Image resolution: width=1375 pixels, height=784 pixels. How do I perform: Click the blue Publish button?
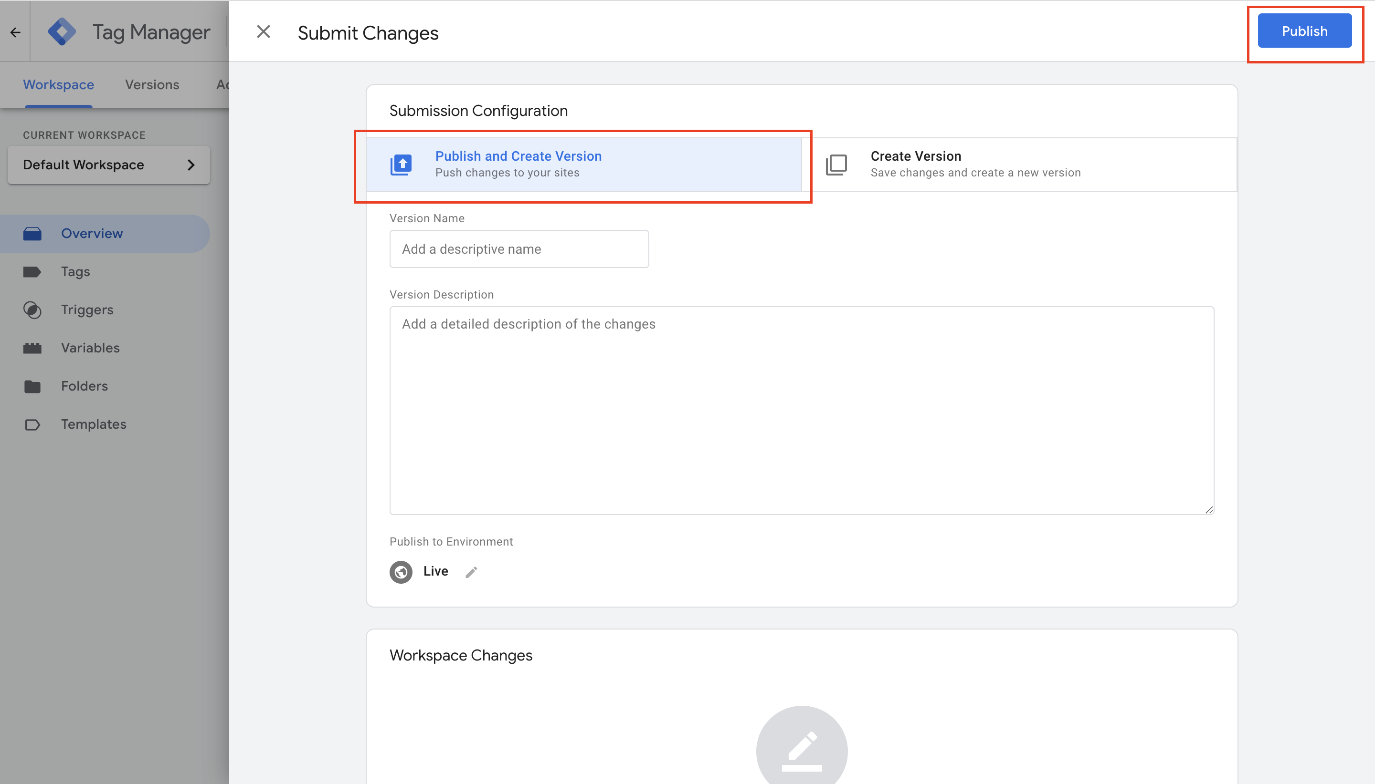point(1304,31)
